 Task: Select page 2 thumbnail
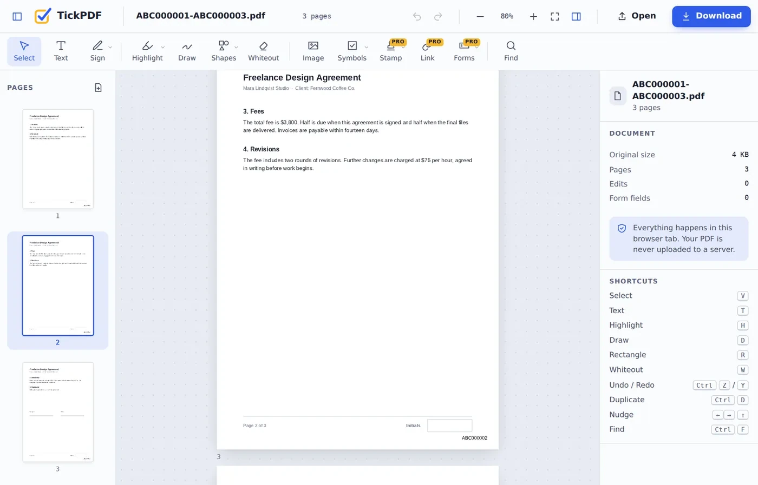coord(58,285)
